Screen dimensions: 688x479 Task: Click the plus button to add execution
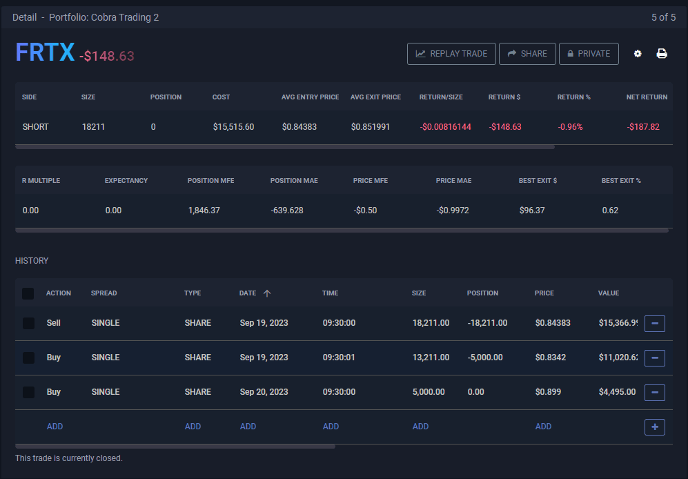pos(654,427)
